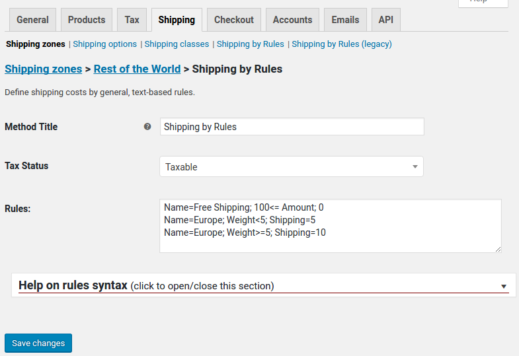This screenshot has height=356, width=519.
Task: Select the Shipping tab
Action: click(x=177, y=20)
